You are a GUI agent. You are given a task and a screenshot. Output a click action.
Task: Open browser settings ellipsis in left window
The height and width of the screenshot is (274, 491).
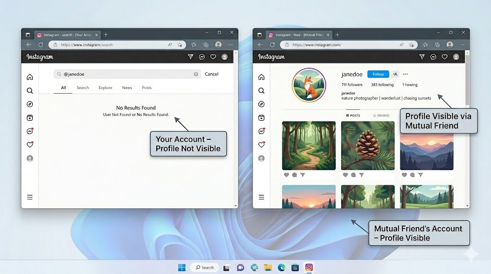click(x=231, y=45)
